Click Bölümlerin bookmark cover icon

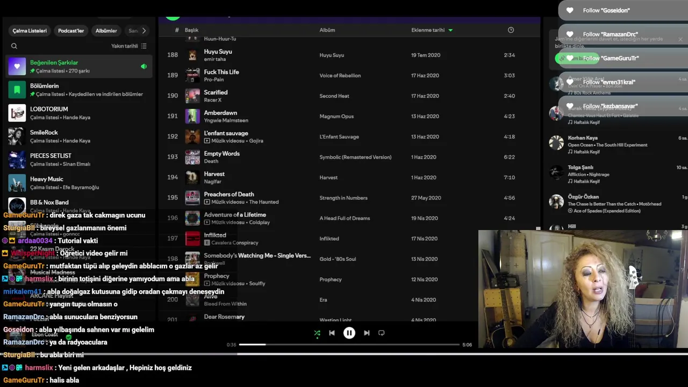[17, 90]
